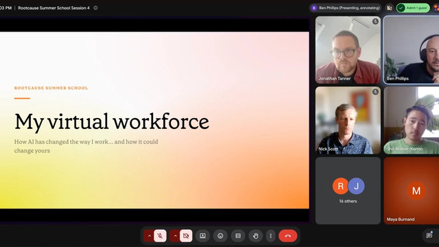The image size is (439, 247).
Task: Select Maya Burnand's tile
Action: [x=412, y=191]
